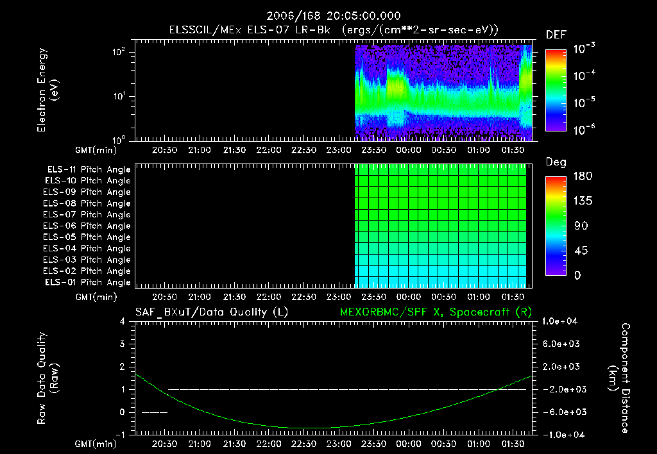The width and height of the screenshot is (657, 454).
Task: Click the ELS-03 Pitch Angle row label
Action: [x=87, y=260]
